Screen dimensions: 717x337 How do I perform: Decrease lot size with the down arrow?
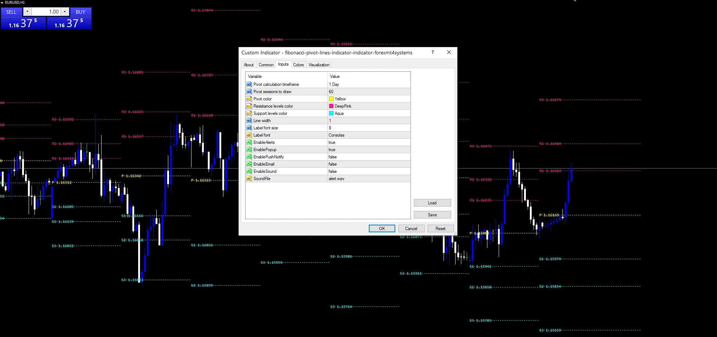point(27,12)
